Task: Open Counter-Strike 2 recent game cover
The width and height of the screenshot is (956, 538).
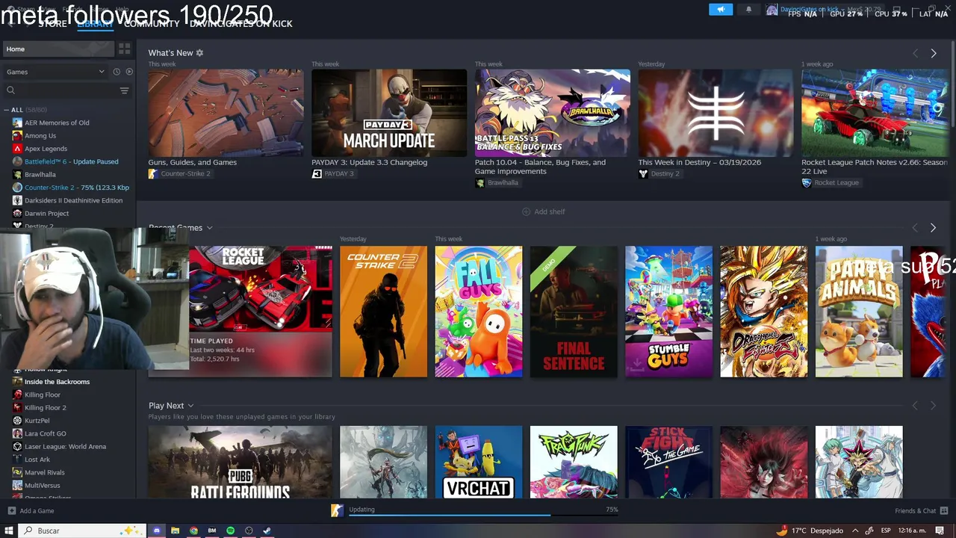Action: point(384,312)
